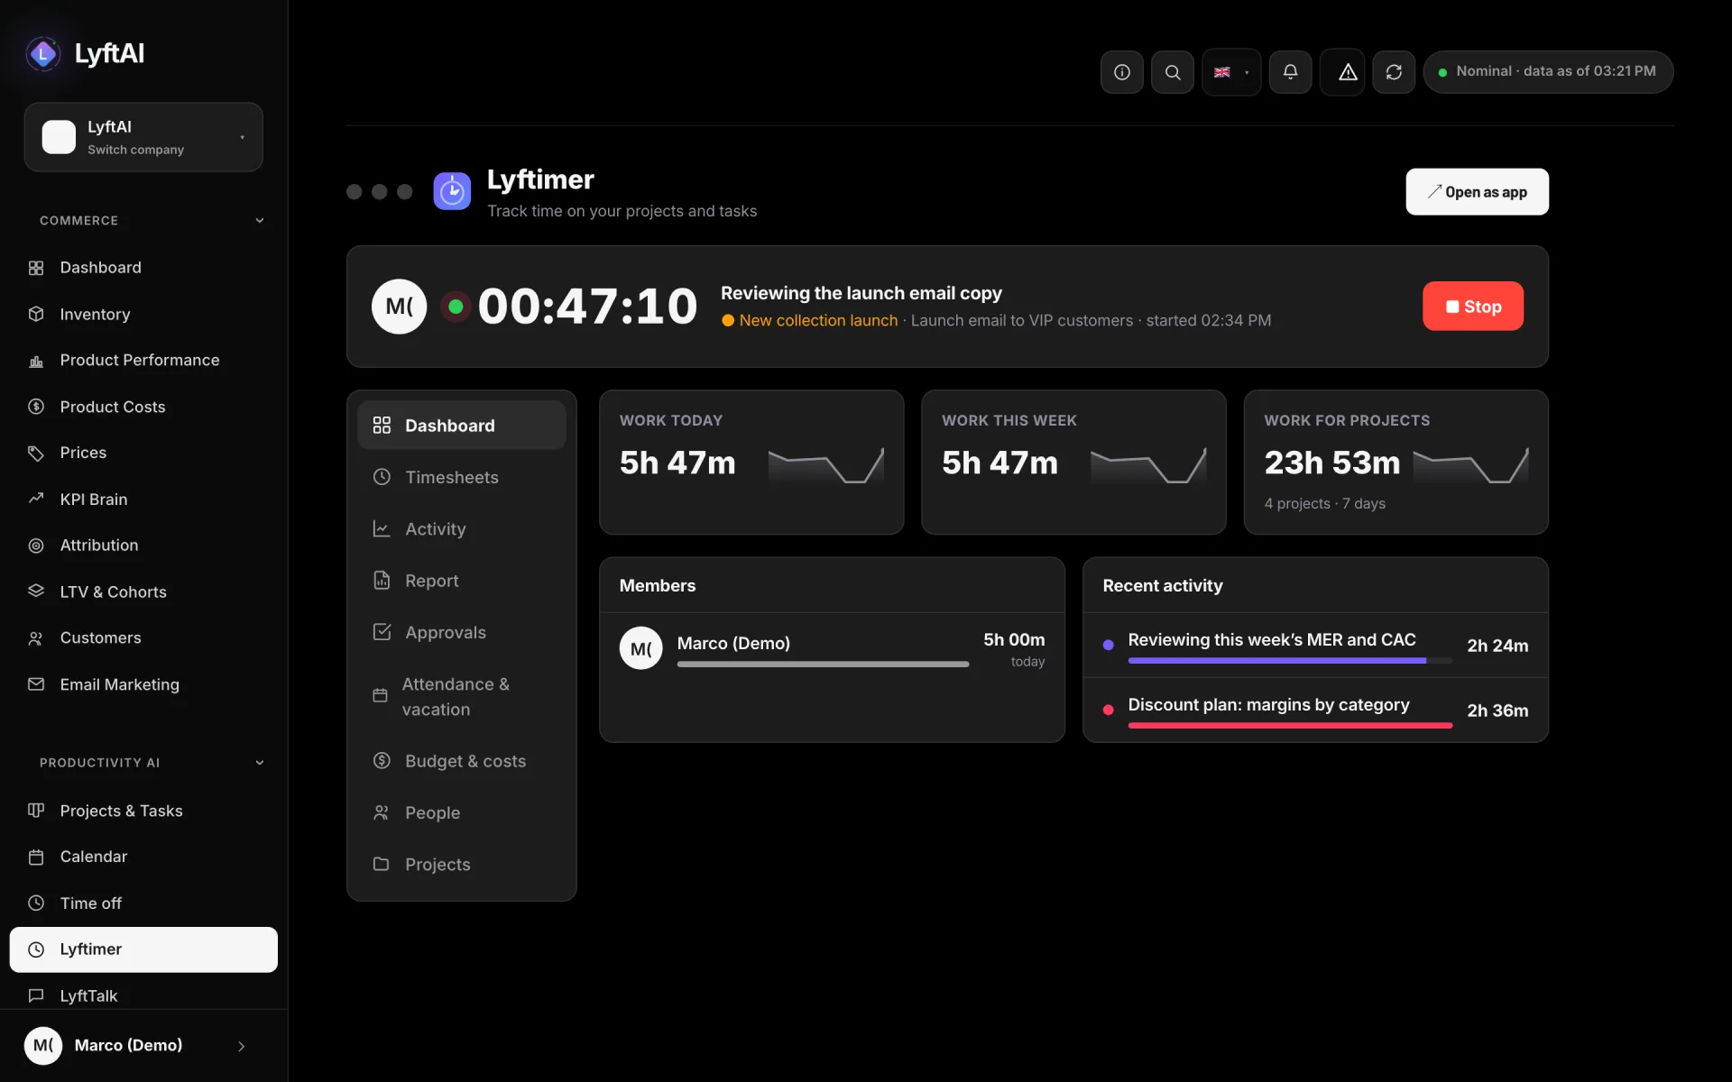
Task: Open search with the magnifier icon
Action: coord(1172,72)
